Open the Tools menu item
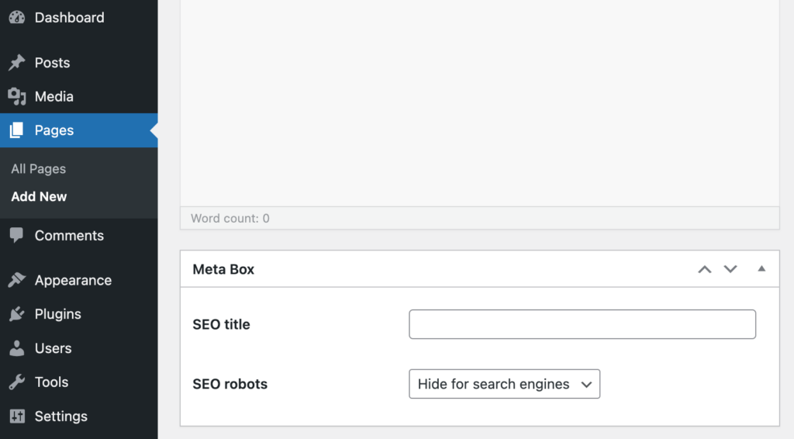 [51, 382]
